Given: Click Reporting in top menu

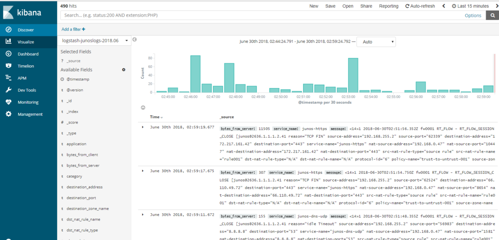Looking at the screenshot, I should click(388, 6).
